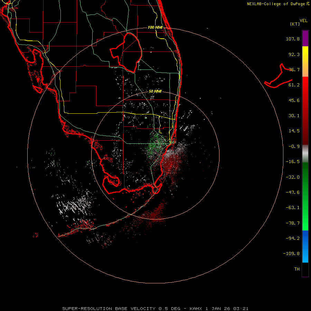Screen dimensions: 311x311
Task: Click the -0.9 velocity scale value
Action: (294, 147)
